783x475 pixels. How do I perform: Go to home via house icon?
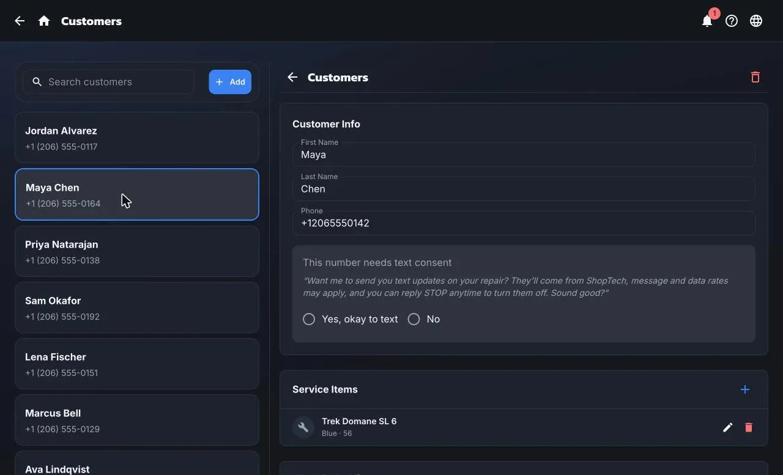point(44,21)
